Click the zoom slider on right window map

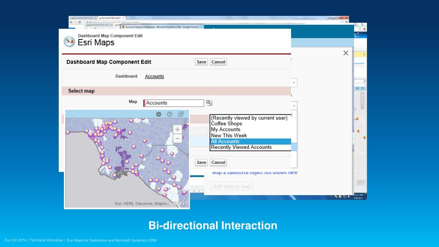(x=362, y=100)
